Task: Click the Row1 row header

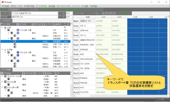Action: 76,21
